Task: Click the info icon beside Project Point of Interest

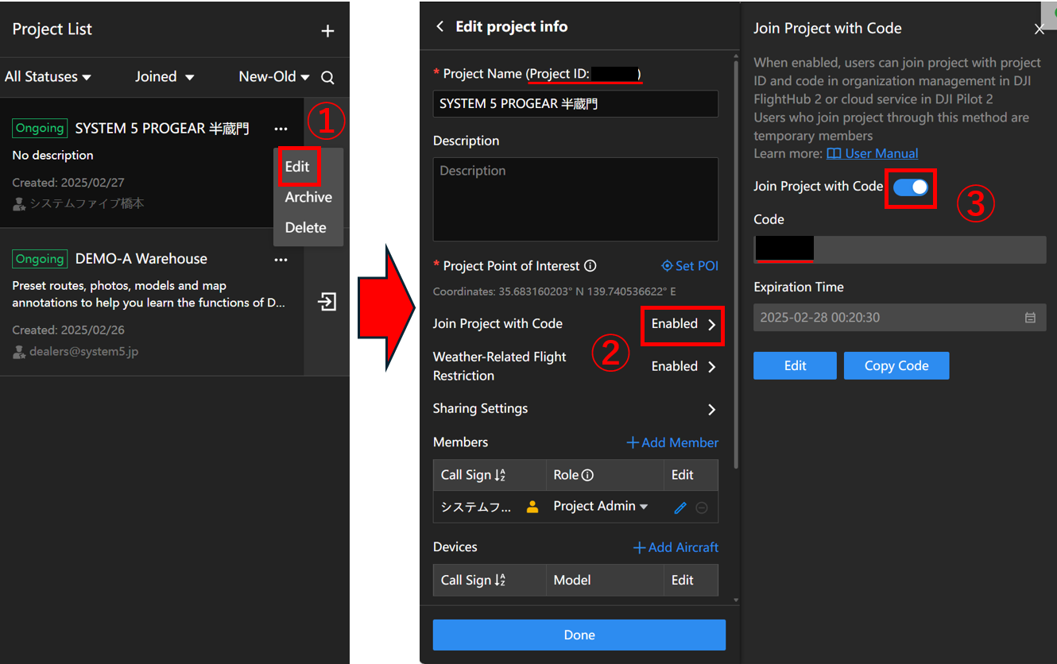Action: click(590, 266)
